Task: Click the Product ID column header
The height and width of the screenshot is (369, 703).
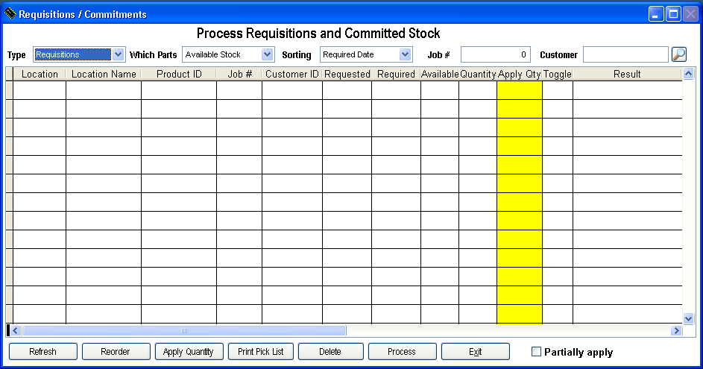Action: point(178,74)
